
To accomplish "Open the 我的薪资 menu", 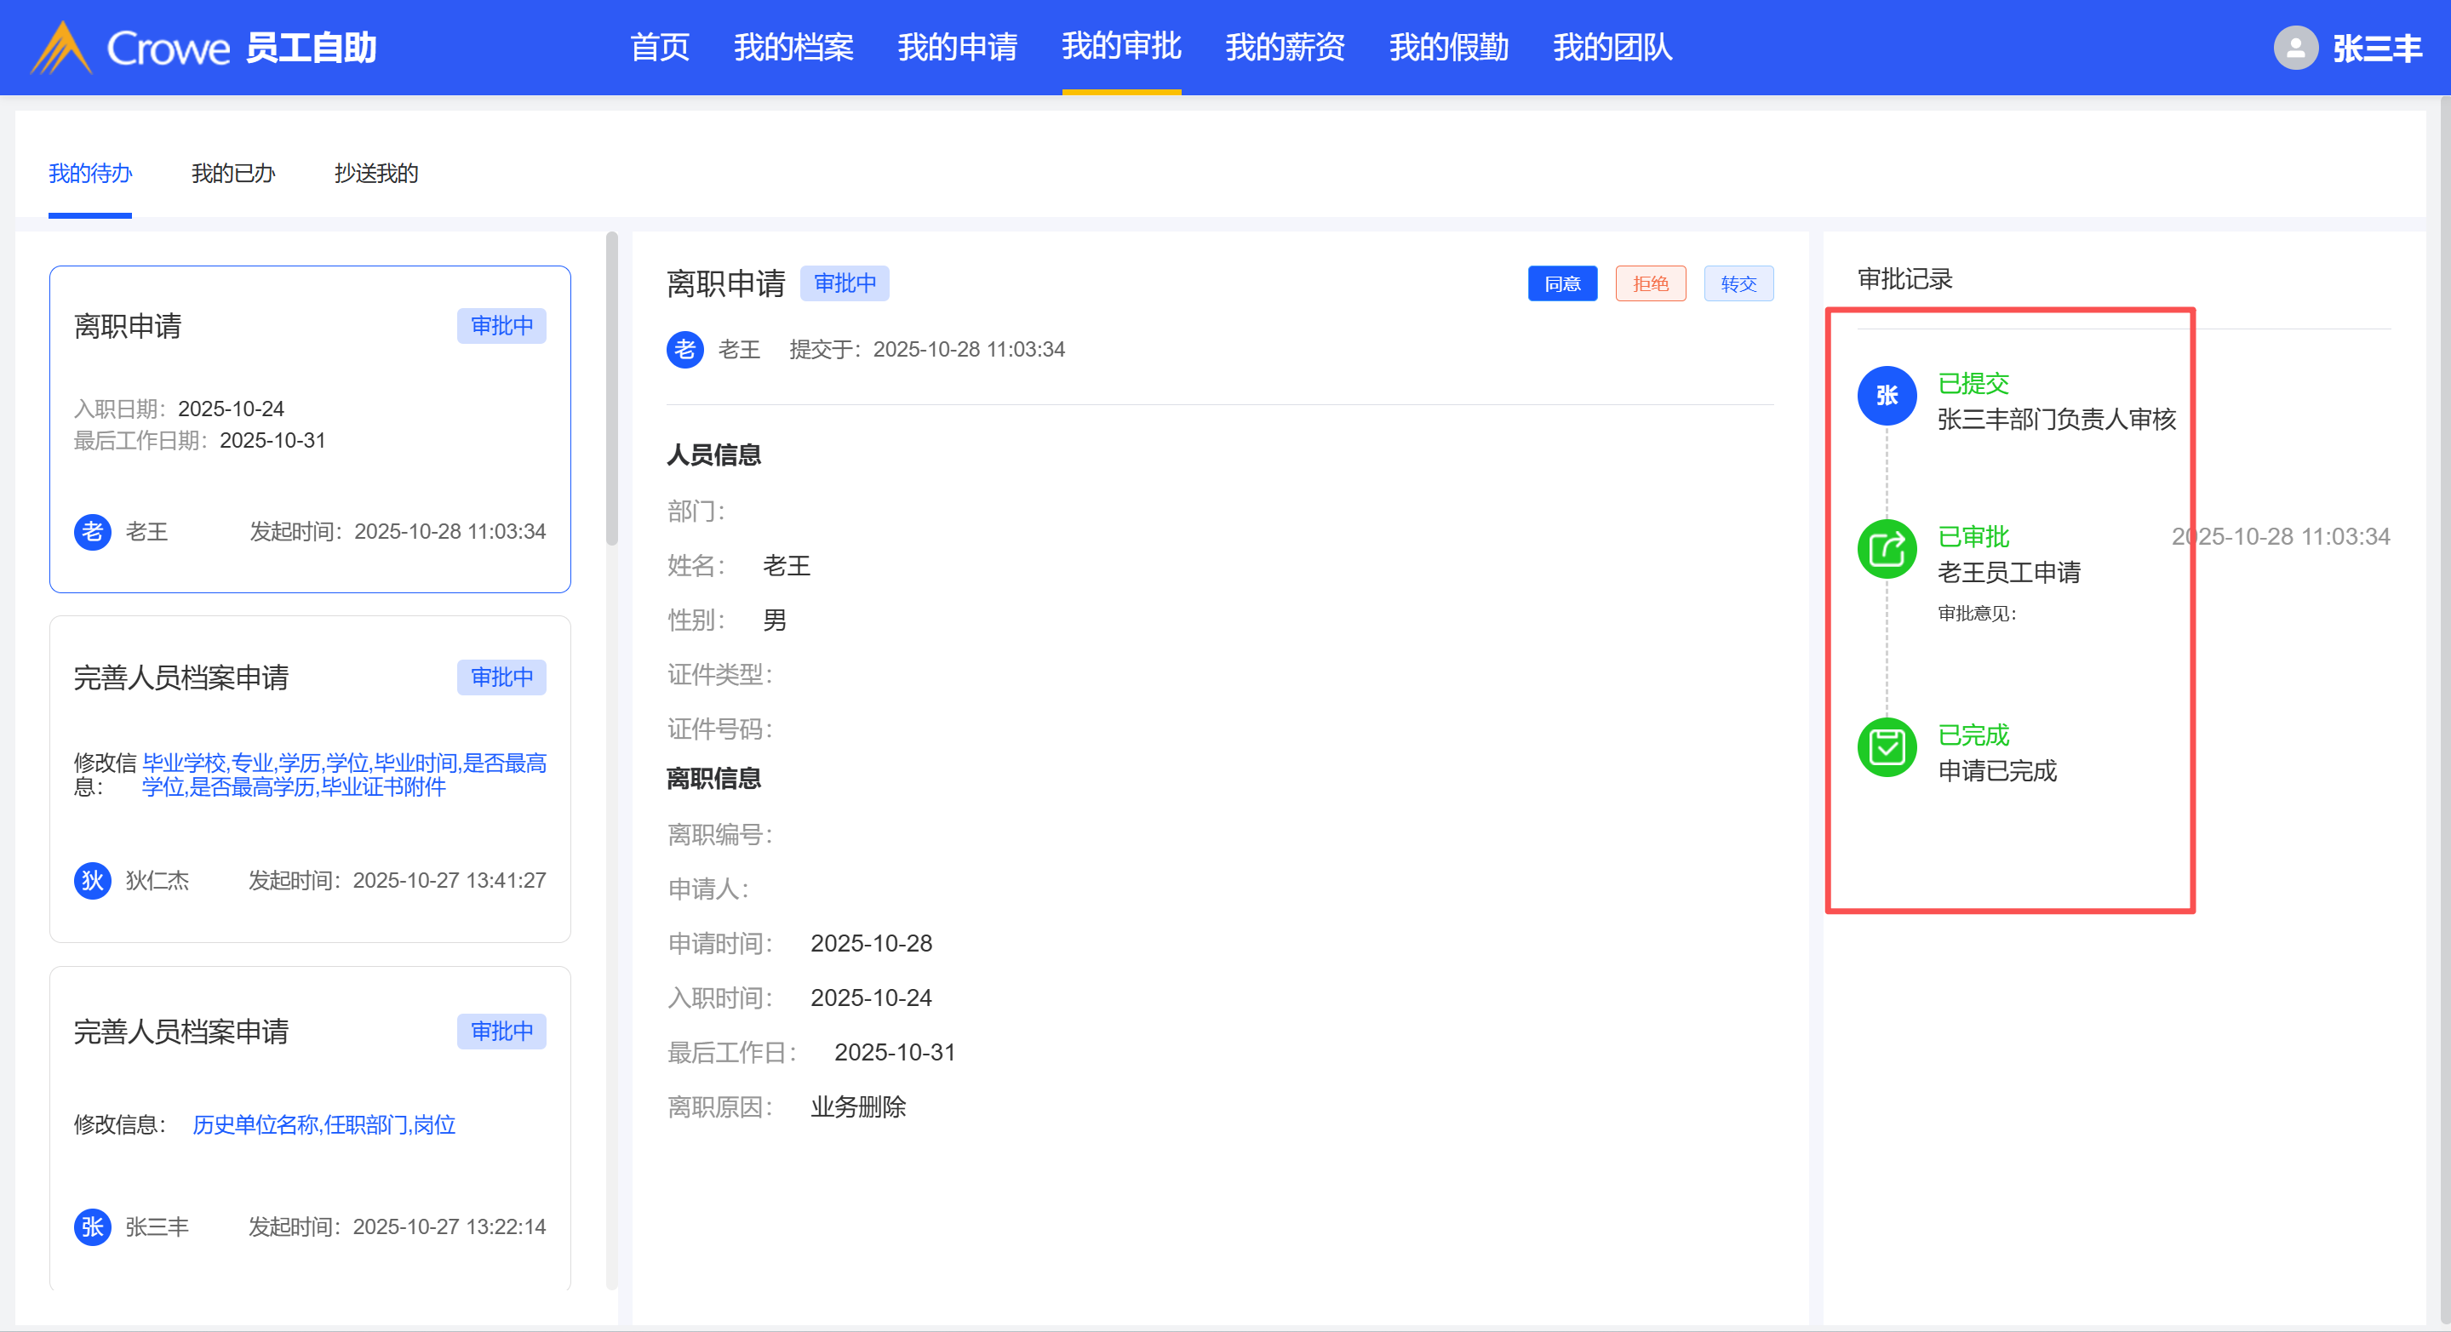I will [x=1285, y=47].
